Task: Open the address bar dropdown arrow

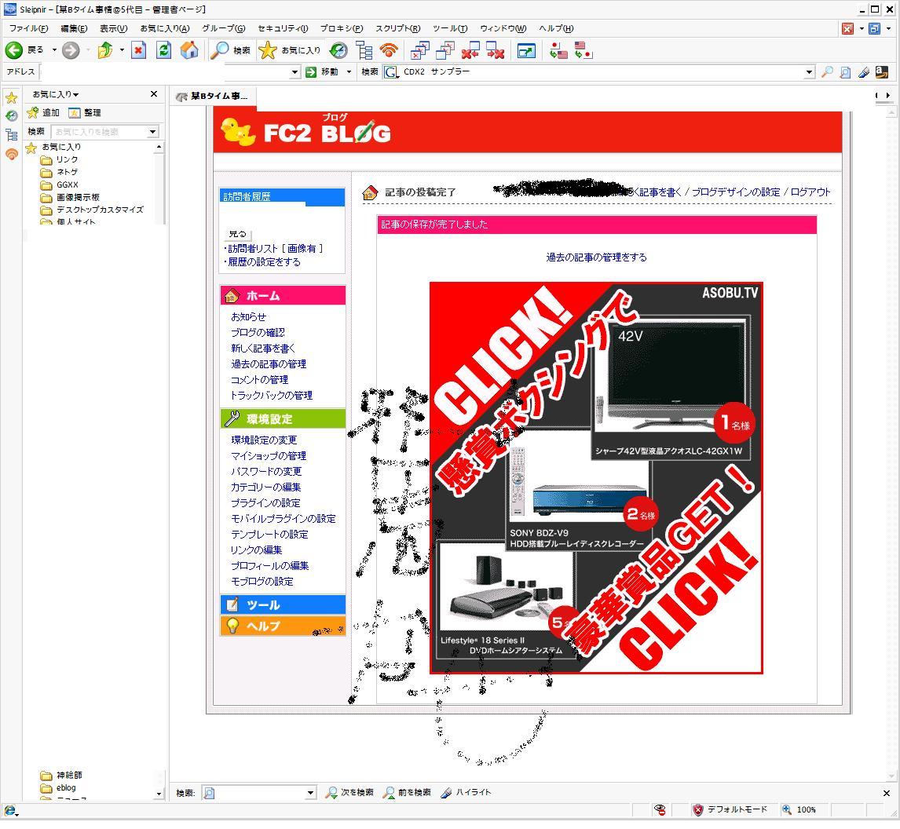Action: [295, 71]
